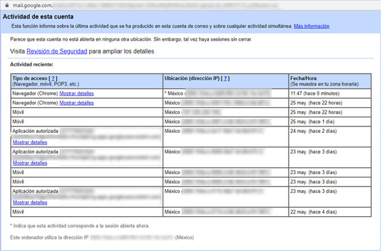Open the Revisión de Seguridad link

(x=57, y=52)
